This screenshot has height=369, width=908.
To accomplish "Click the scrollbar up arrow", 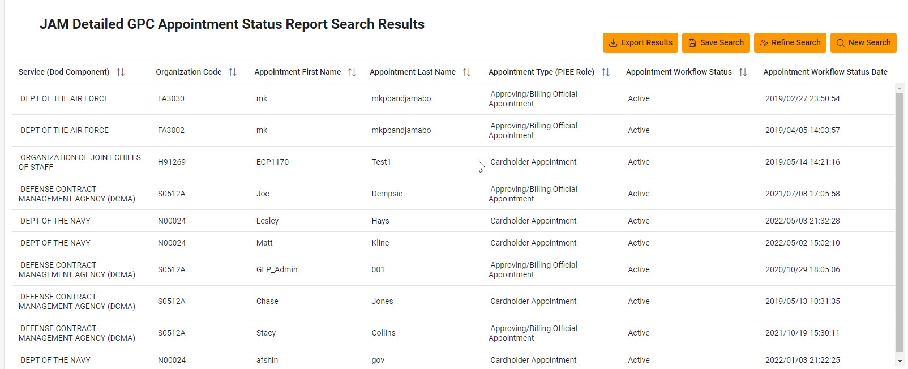I will tap(900, 88).
